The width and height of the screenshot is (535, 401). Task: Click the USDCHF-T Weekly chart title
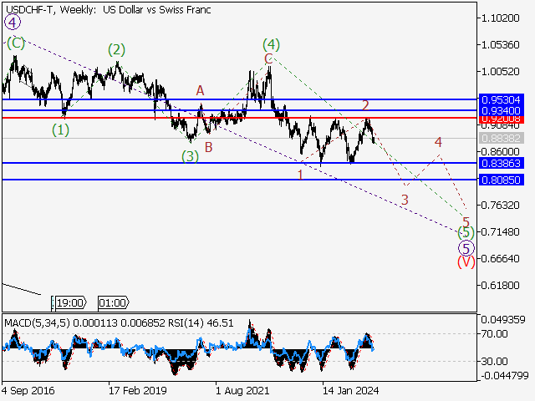[107, 10]
